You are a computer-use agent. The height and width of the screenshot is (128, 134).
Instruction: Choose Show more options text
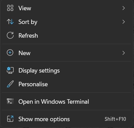coord(44,119)
